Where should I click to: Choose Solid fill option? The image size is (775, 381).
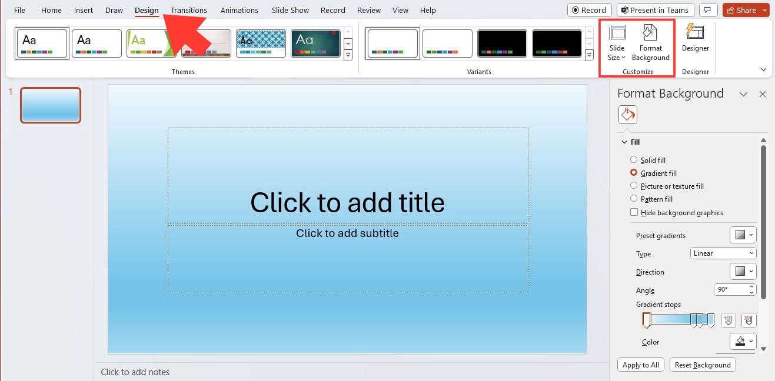point(648,160)
